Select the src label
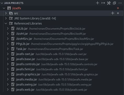Screen dimensions: 124x95 [x=16, y=13]
